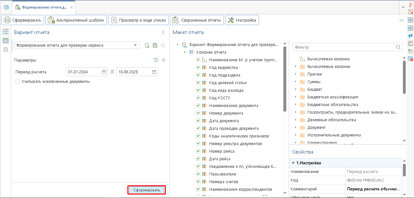414x198 pixels.
Task: Expand the Суммы folder
Action: point(296,82)
